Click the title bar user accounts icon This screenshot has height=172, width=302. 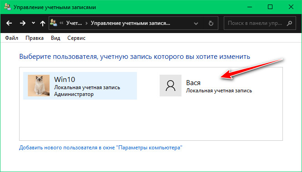[x=7, y=7]
